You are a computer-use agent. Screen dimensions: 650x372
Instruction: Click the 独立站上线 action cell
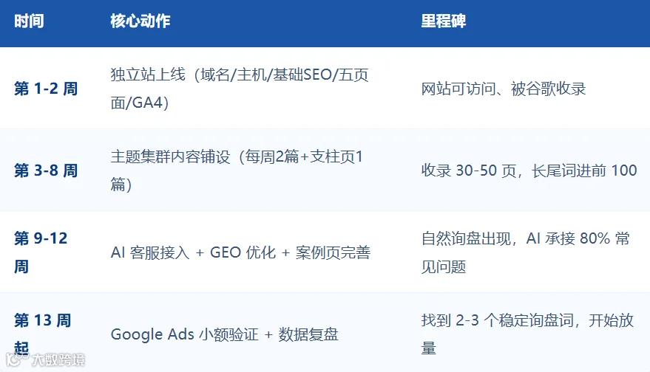[240, 89]
